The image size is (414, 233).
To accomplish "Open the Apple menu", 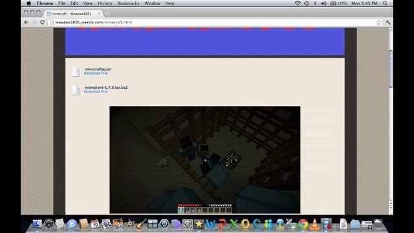I will coord(28,3).
